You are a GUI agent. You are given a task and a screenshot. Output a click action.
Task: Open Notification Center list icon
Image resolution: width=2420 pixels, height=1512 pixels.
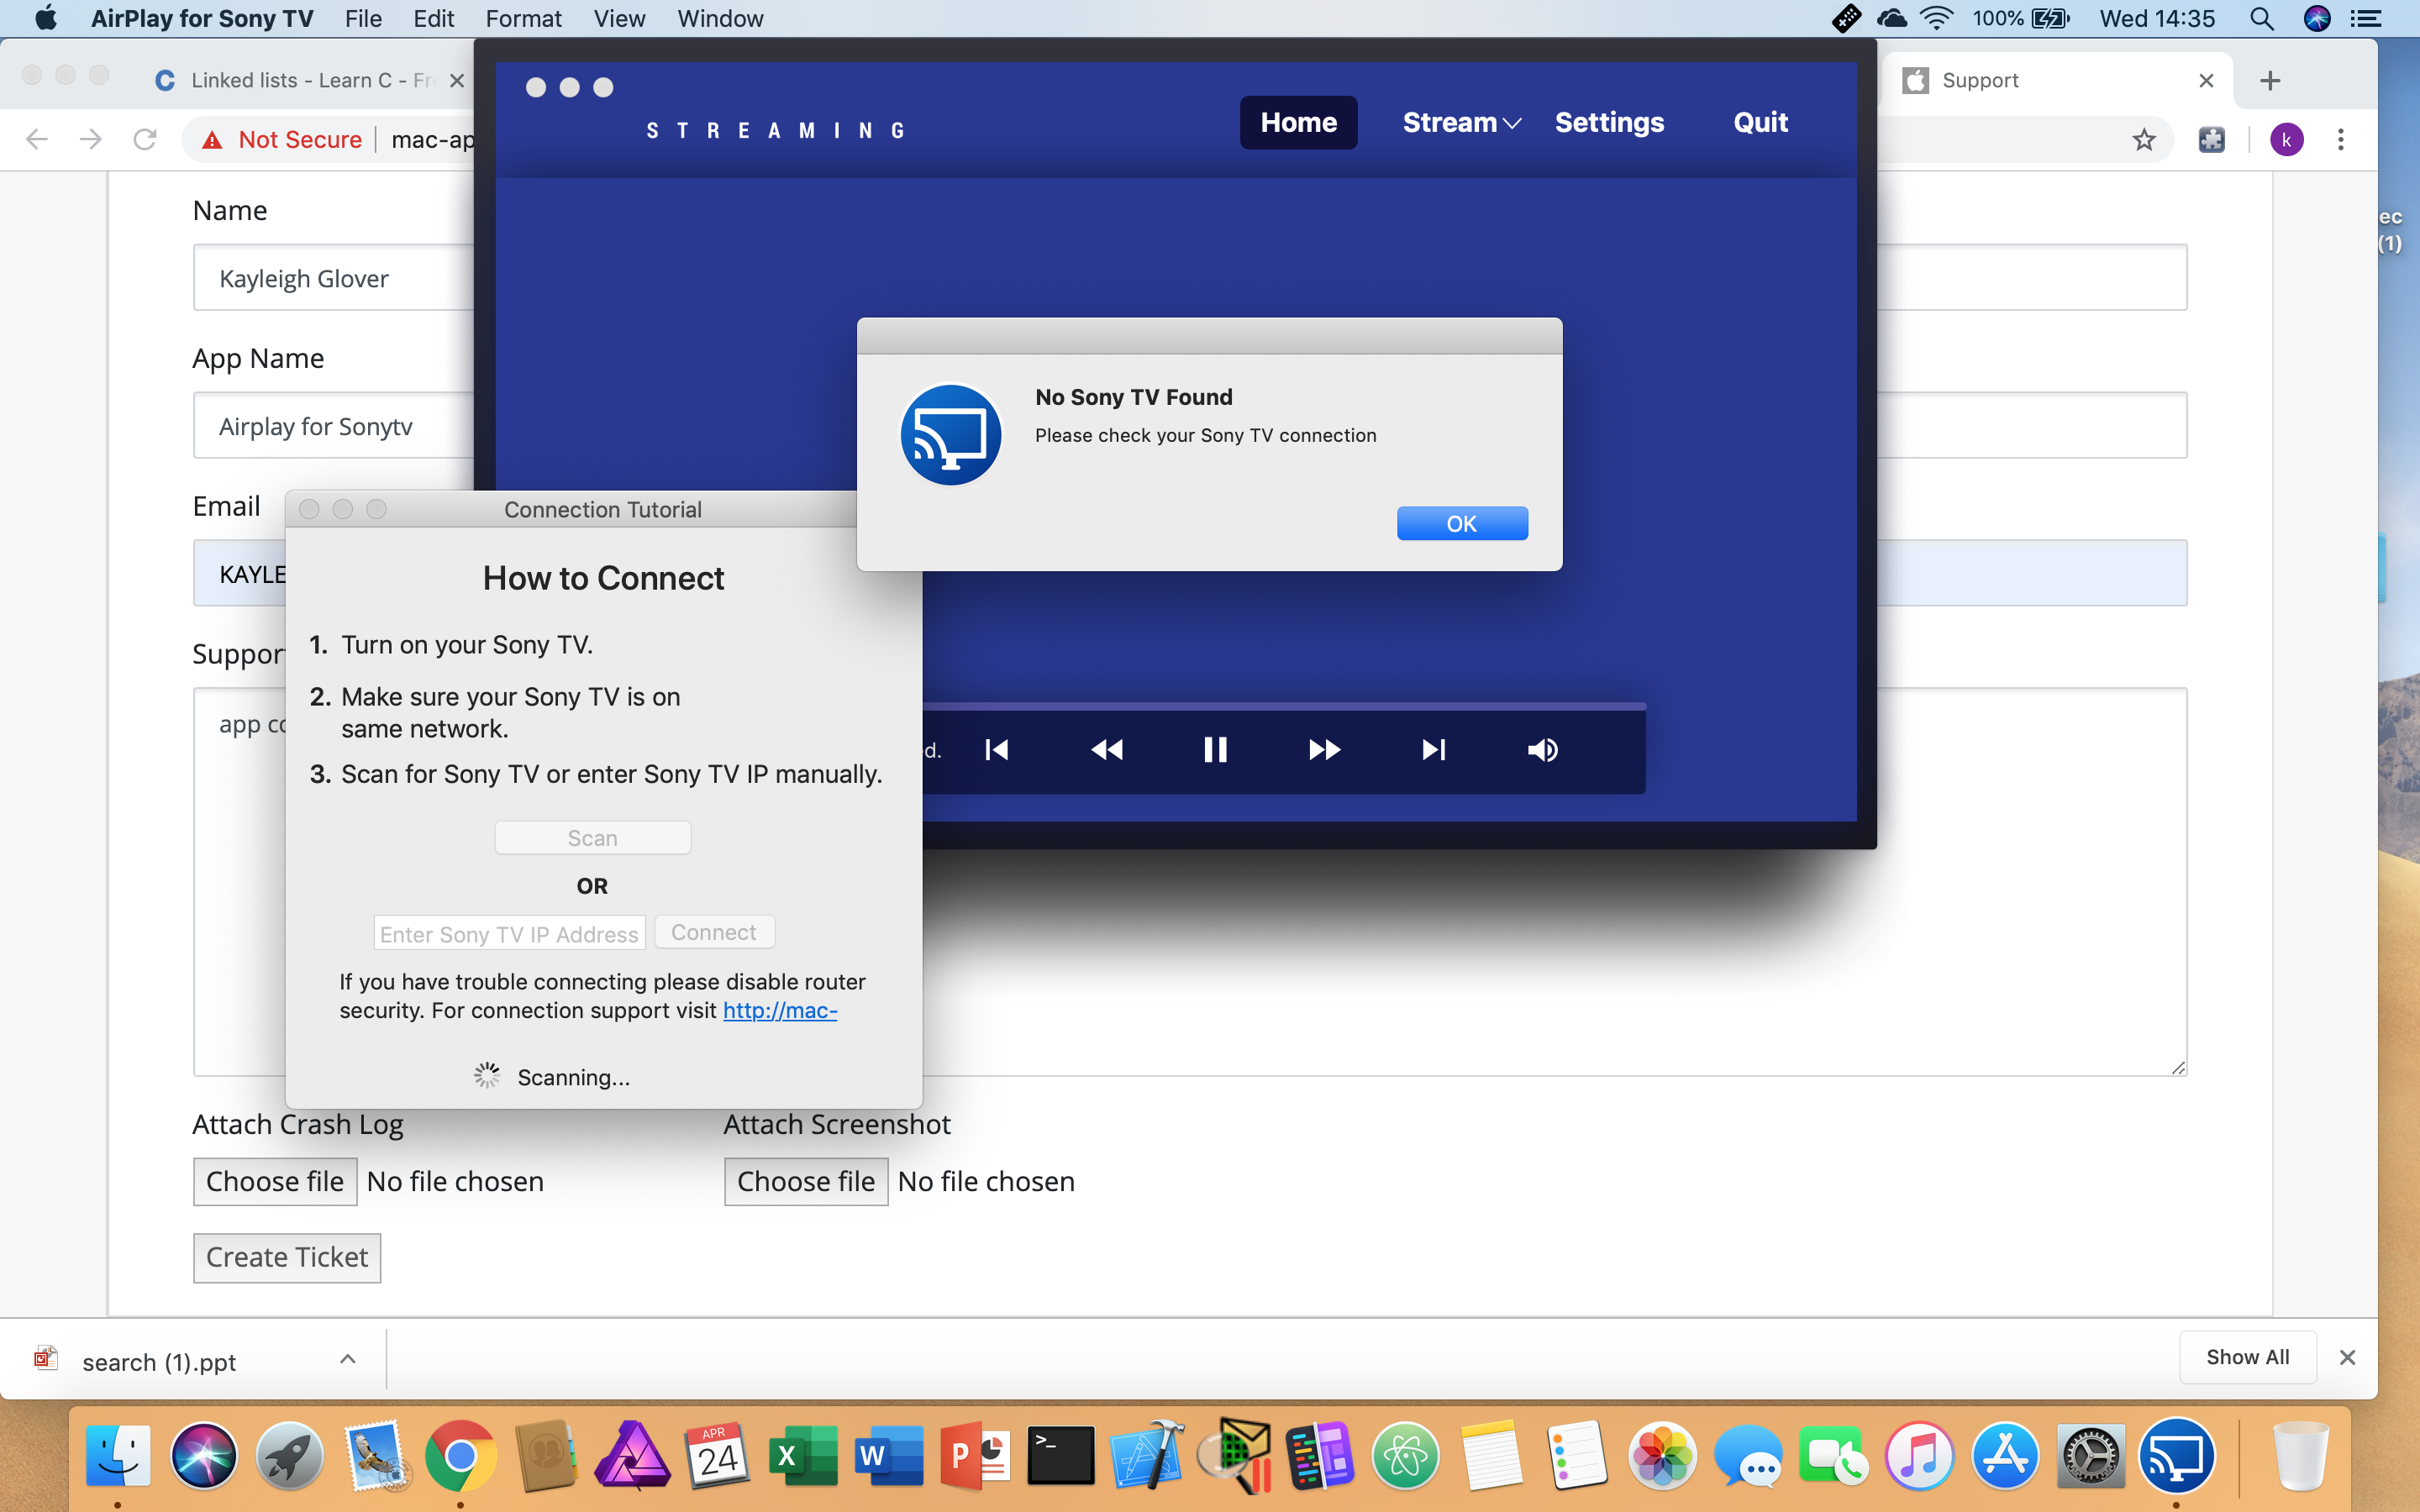pyautogui.click(x=2366, y=18)
